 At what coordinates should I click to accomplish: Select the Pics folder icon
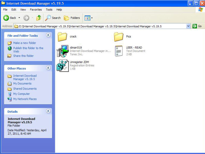coord(119,37)
